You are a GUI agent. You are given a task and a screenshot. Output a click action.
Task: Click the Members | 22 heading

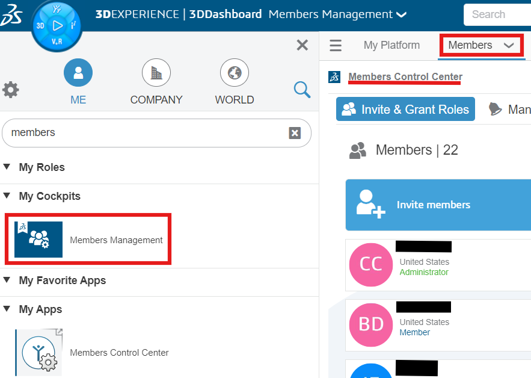(x=417, y=150)
